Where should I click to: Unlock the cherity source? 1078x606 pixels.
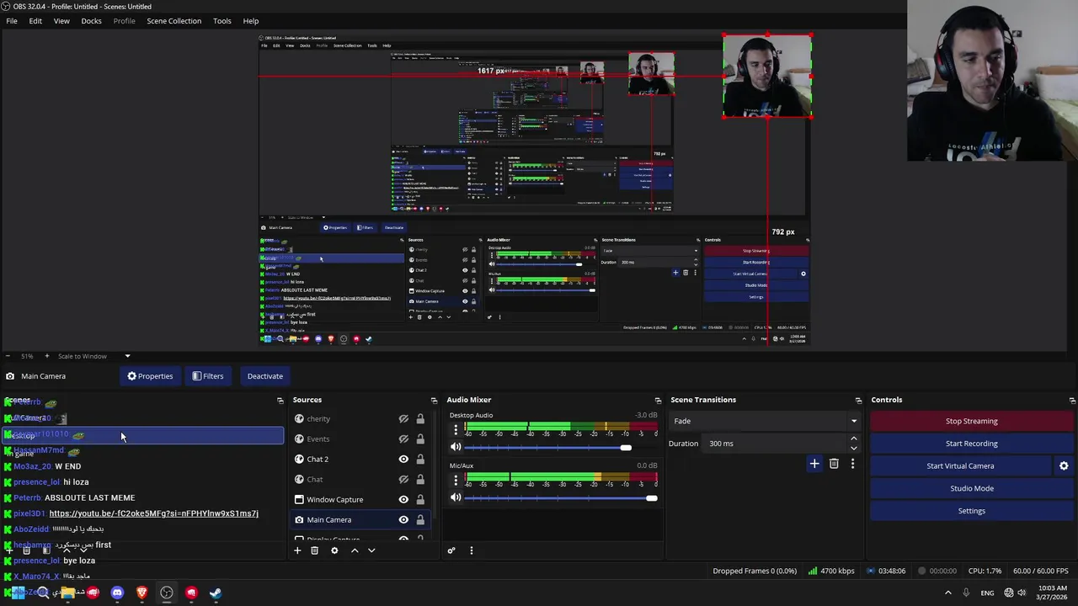(420, 418)
